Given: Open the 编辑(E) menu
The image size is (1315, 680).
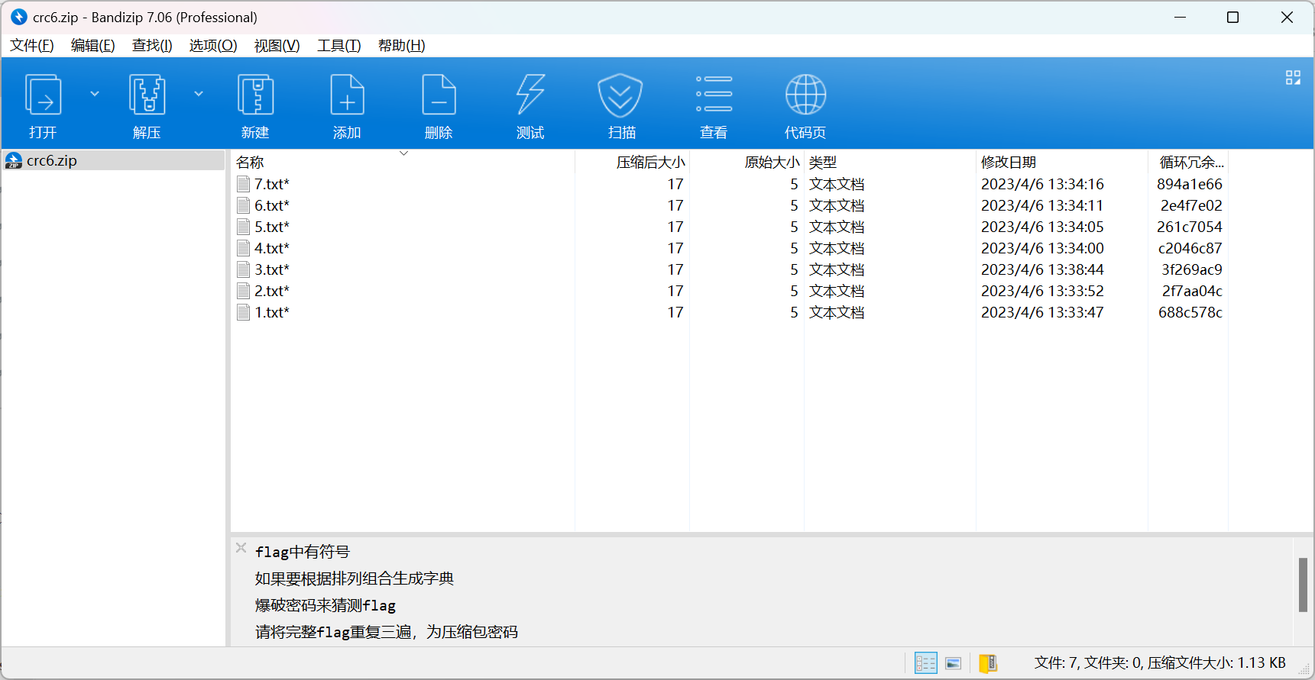Looking at the screenshot, I should 93,46.
